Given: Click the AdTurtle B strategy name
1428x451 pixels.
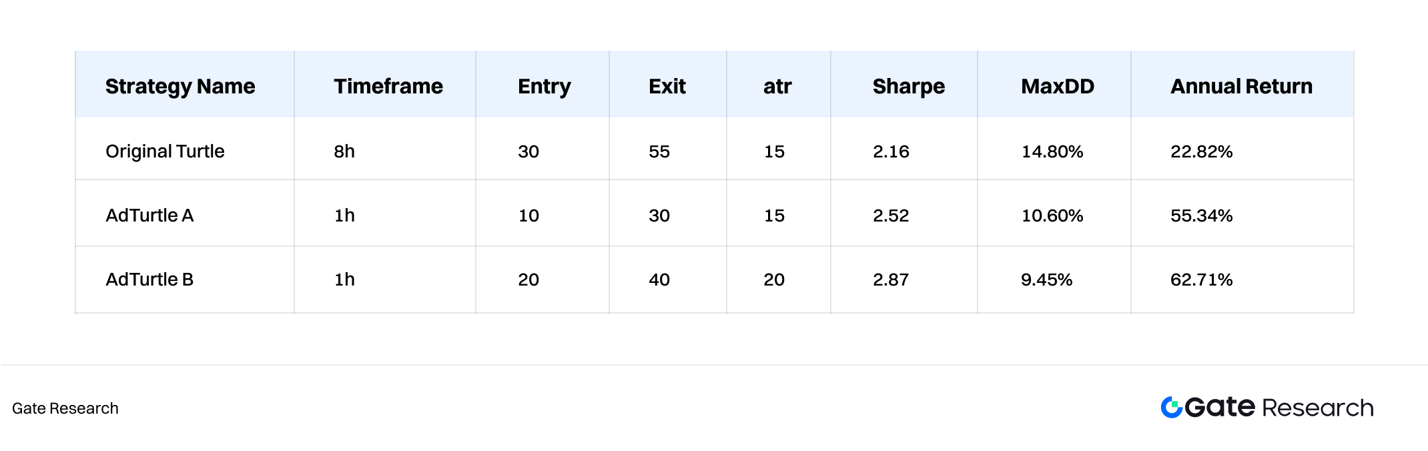Looking at the screenshot, I should 149,280.
